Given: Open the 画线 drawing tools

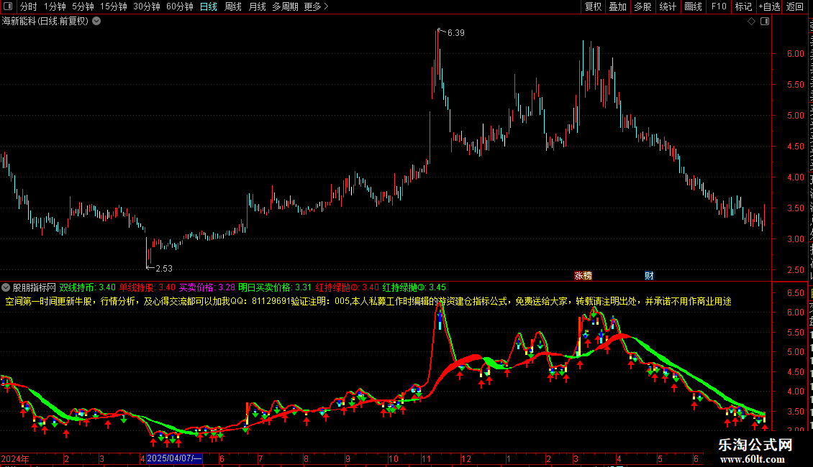Looking at the screenshot, I should click(x=693, y=6).
